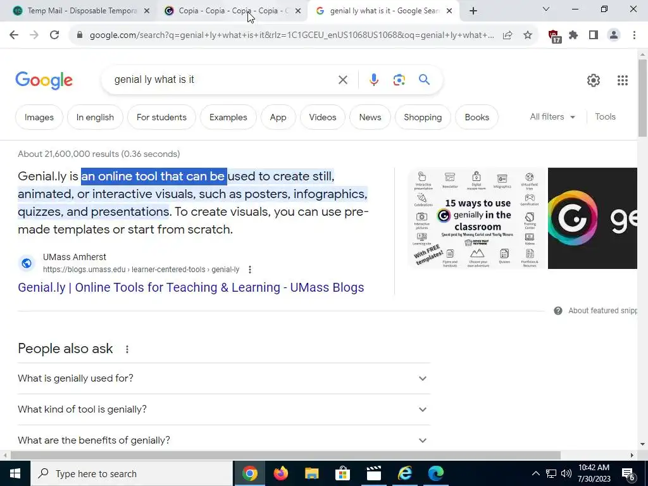Open search Tools button

click(x=605, y=117)
